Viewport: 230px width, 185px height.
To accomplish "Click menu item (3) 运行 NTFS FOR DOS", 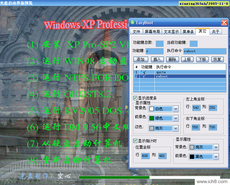I will tap(78, 78).
